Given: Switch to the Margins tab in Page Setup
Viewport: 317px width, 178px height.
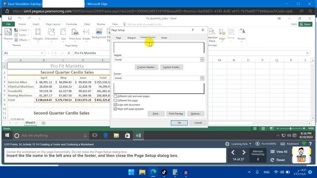Looking at the screenshot, I should point(131,38).
